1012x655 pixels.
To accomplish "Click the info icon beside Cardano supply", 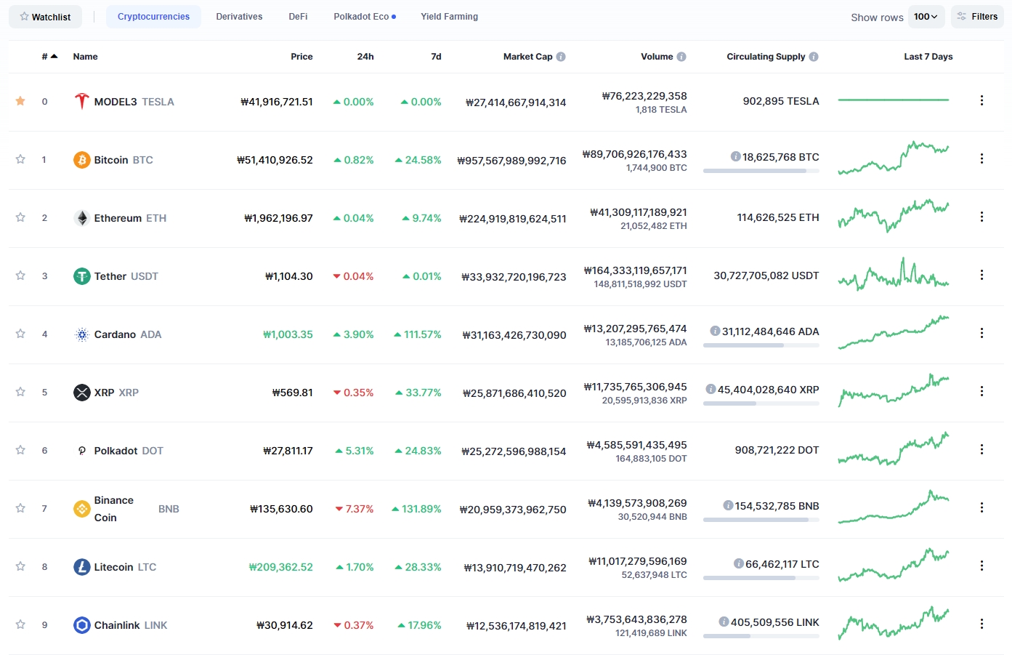I will pos(715,331).
